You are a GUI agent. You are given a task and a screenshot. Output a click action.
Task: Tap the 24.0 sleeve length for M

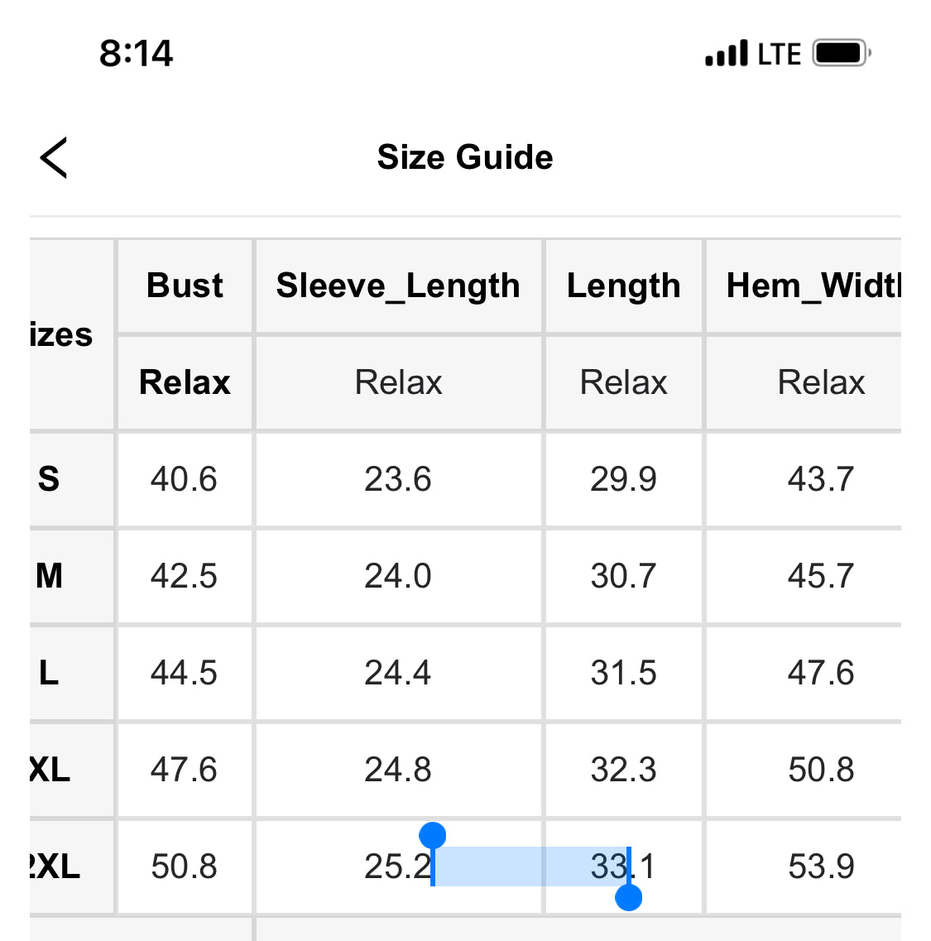(398, 576)
